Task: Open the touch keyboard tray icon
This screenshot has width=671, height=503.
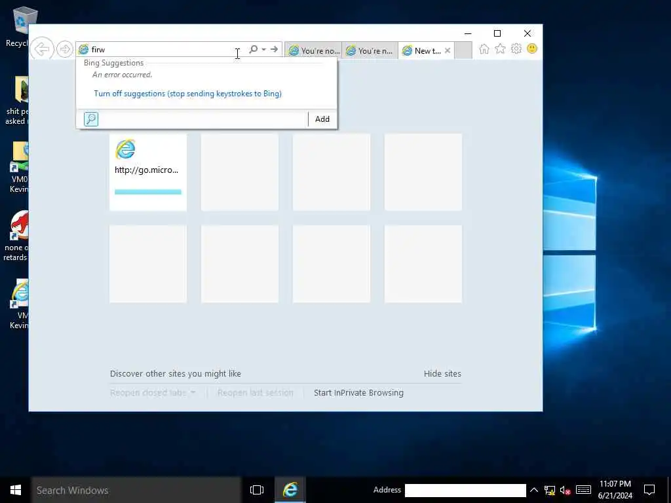Action: click(583, 490)
